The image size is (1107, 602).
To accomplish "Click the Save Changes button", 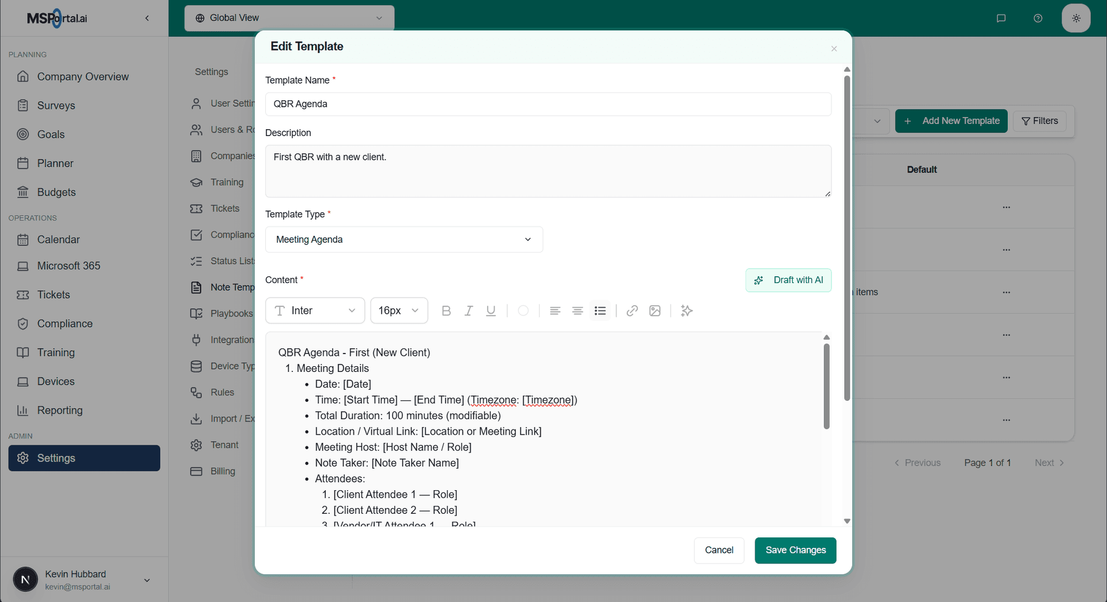I will (x=795, y=550).
